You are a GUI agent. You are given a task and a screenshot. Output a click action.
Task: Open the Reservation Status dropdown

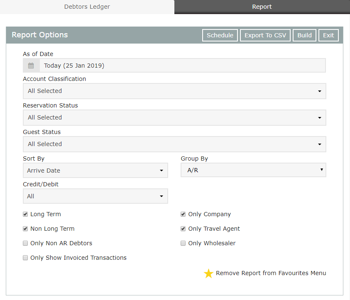click(174, 117)
